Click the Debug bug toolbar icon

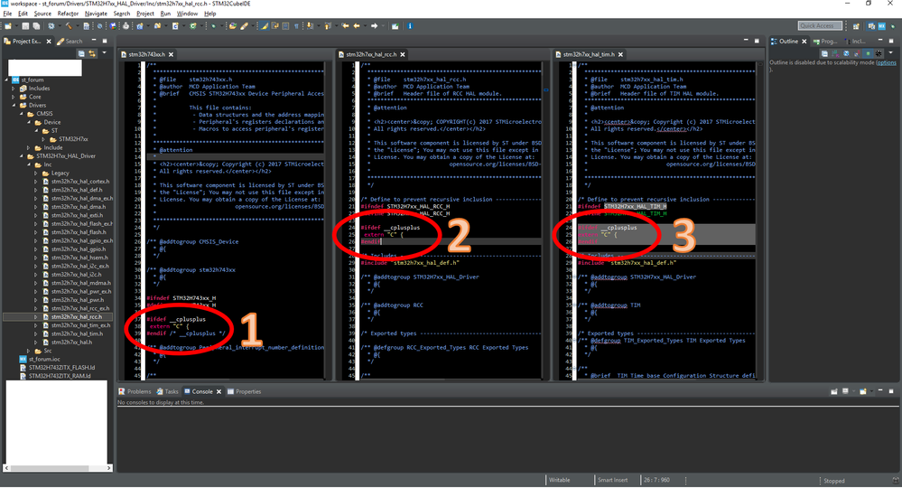pos(213,26)
